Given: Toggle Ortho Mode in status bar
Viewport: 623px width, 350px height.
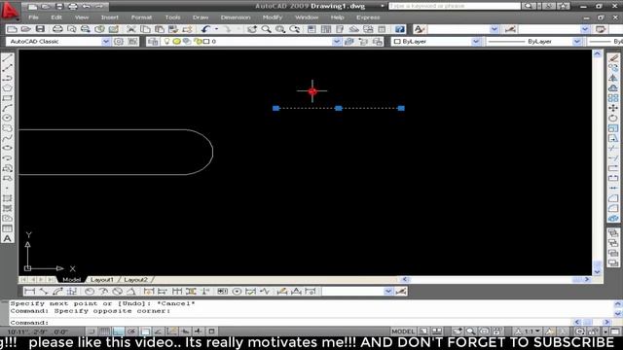Looking at the screenshot, I should [119, 332].
